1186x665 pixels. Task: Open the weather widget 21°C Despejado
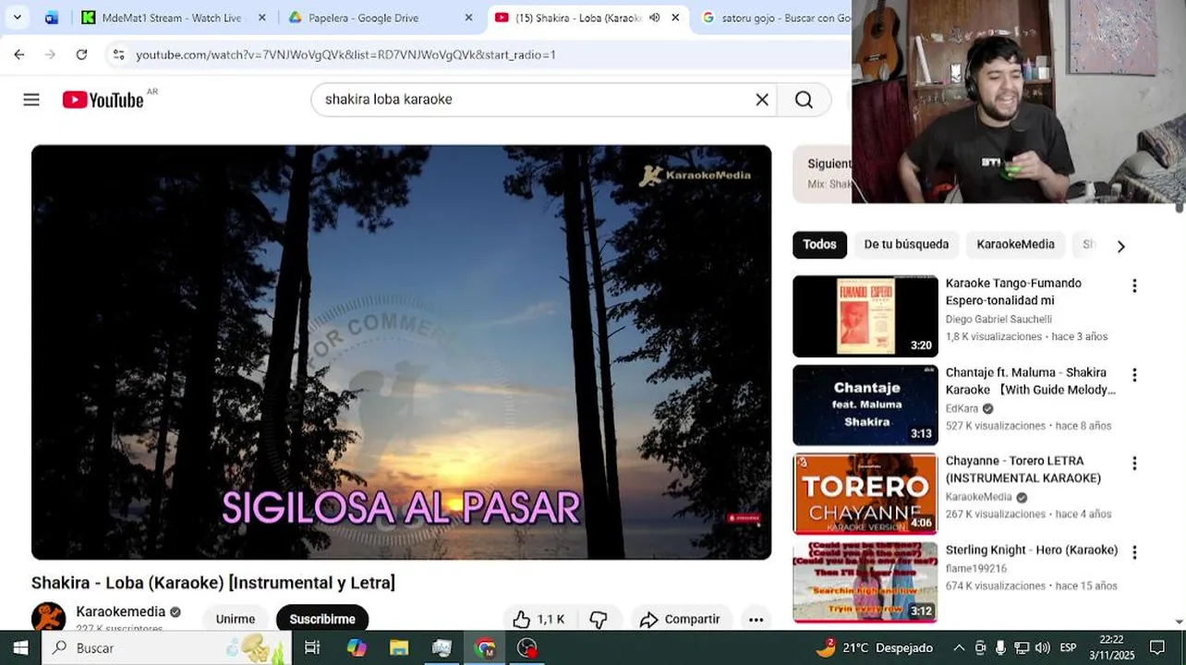(x=875, y=647)
